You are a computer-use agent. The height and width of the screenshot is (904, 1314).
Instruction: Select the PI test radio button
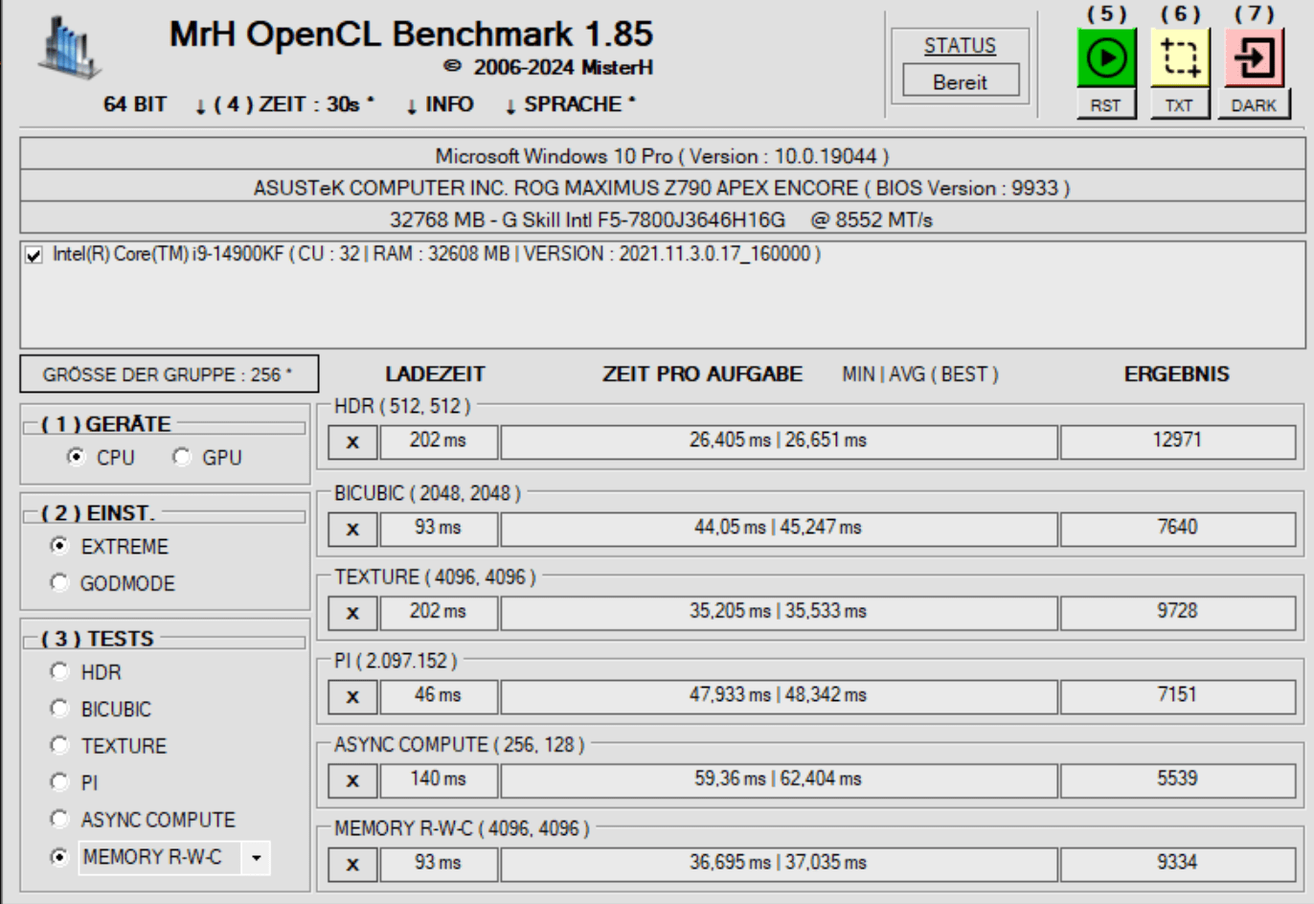(59, 781)
